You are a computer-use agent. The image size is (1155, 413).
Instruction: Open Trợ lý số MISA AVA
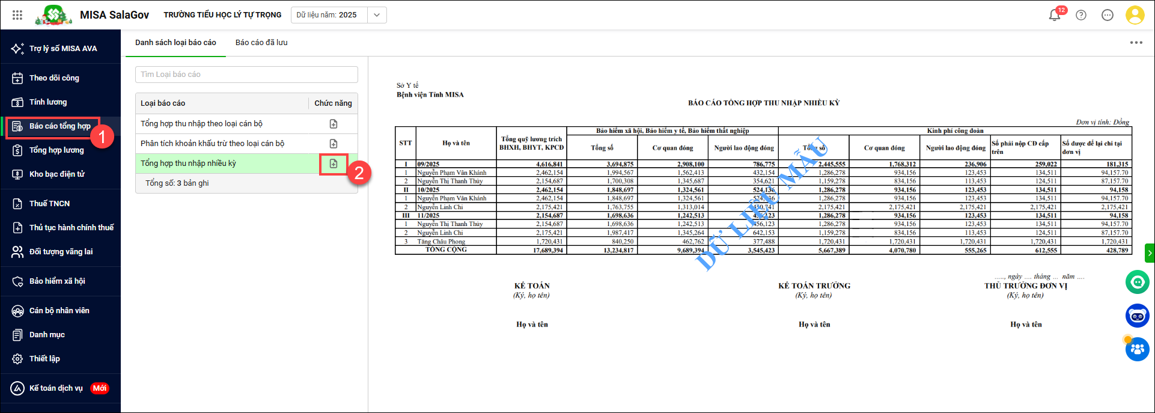[62, 49]
